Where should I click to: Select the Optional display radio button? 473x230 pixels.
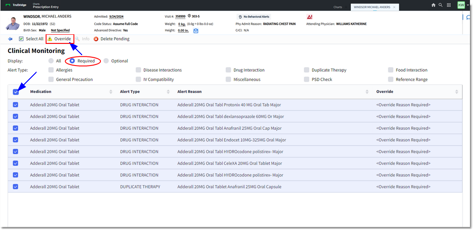coord(106,61)
